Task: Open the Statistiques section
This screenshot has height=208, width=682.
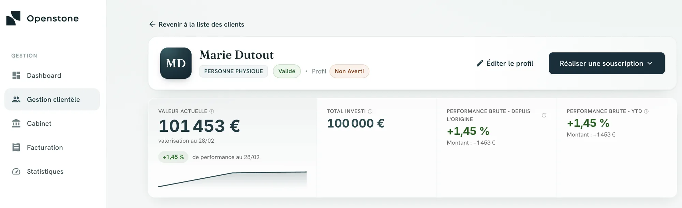Action: coord(52,172)
